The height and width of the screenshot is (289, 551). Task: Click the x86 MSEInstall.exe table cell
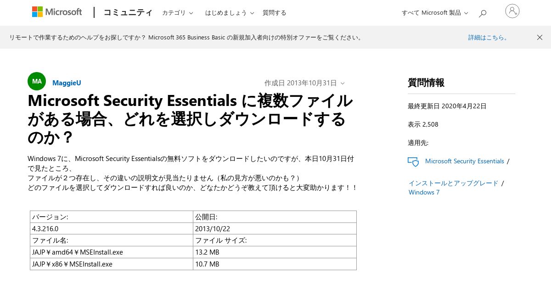pyautogui.click(x=112, y=264)
